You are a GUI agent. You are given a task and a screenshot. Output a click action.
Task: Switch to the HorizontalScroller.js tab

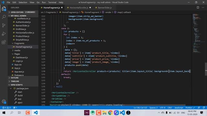coord(79,8)
